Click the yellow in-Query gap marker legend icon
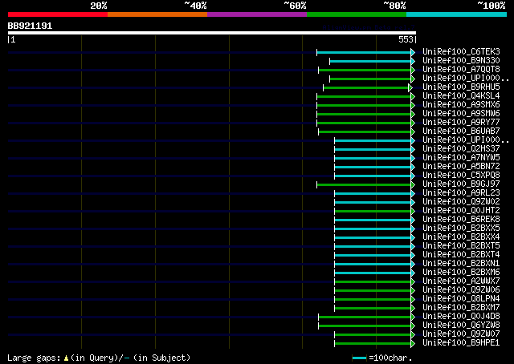 [x=66, y=358]
